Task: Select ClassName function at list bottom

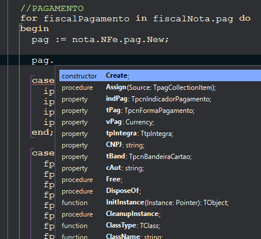Action: [x=160, y=236]
